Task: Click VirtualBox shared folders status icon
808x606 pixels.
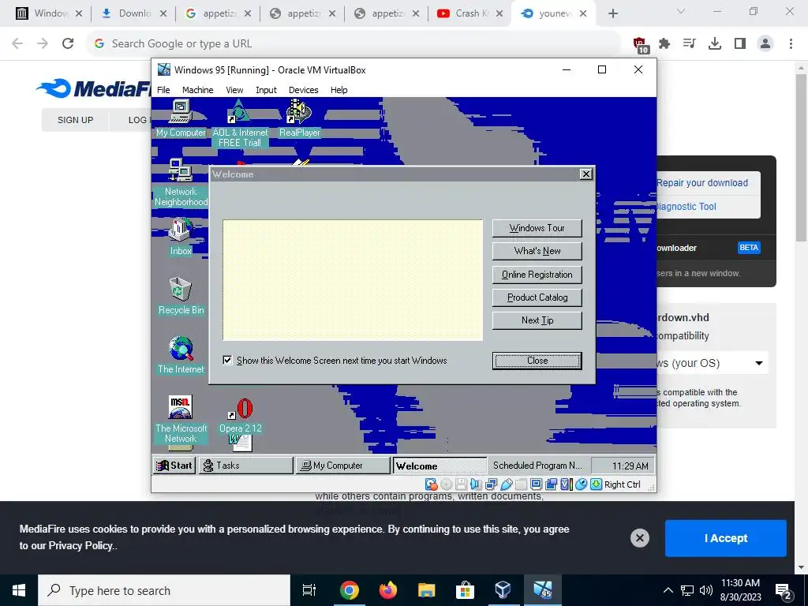Action: [521, 484]
